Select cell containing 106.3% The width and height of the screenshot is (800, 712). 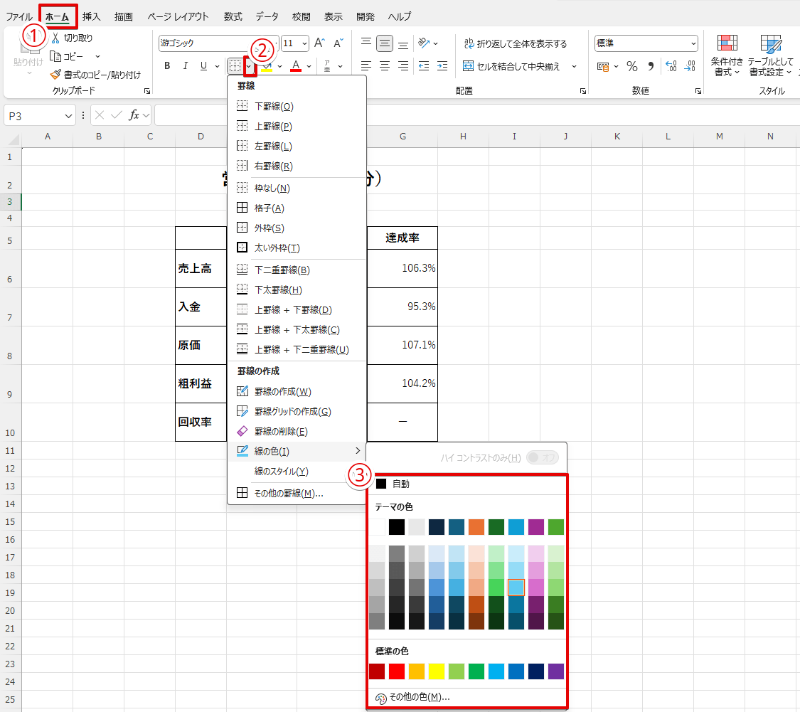(x=402, y=268)
